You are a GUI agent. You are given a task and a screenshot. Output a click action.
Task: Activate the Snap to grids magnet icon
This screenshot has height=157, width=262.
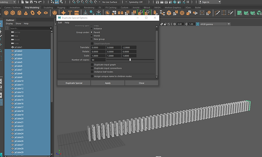tap(74, 2)
